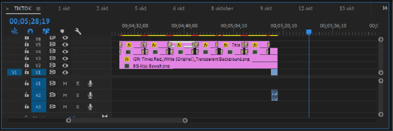The width and height of the screenshot is (393, 131).
Task: Show hidden sequence tabs overflow chevron
Action: [385, 8]
